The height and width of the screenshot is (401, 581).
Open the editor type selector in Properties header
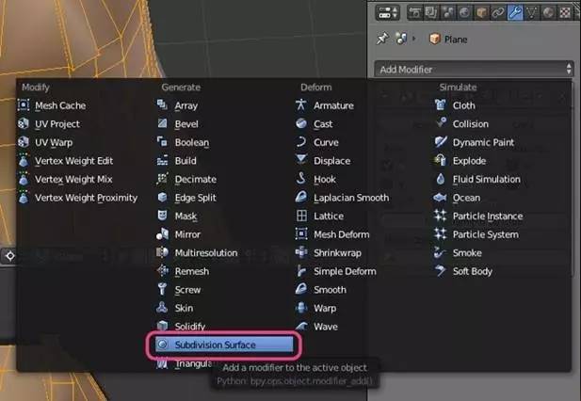(x=388, y=12)
